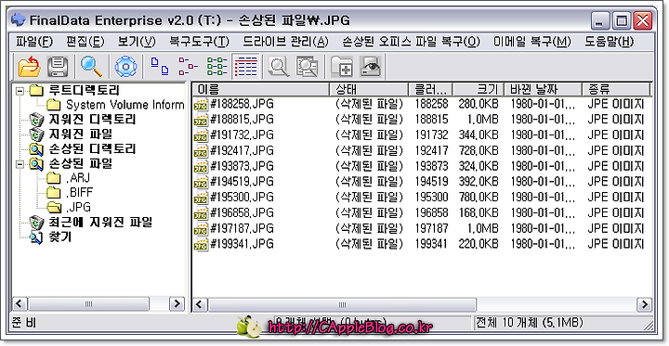Screen dimensions: 669x346
Task: Click tree pane scroll left arrow
Action: (x=20, y=304)
